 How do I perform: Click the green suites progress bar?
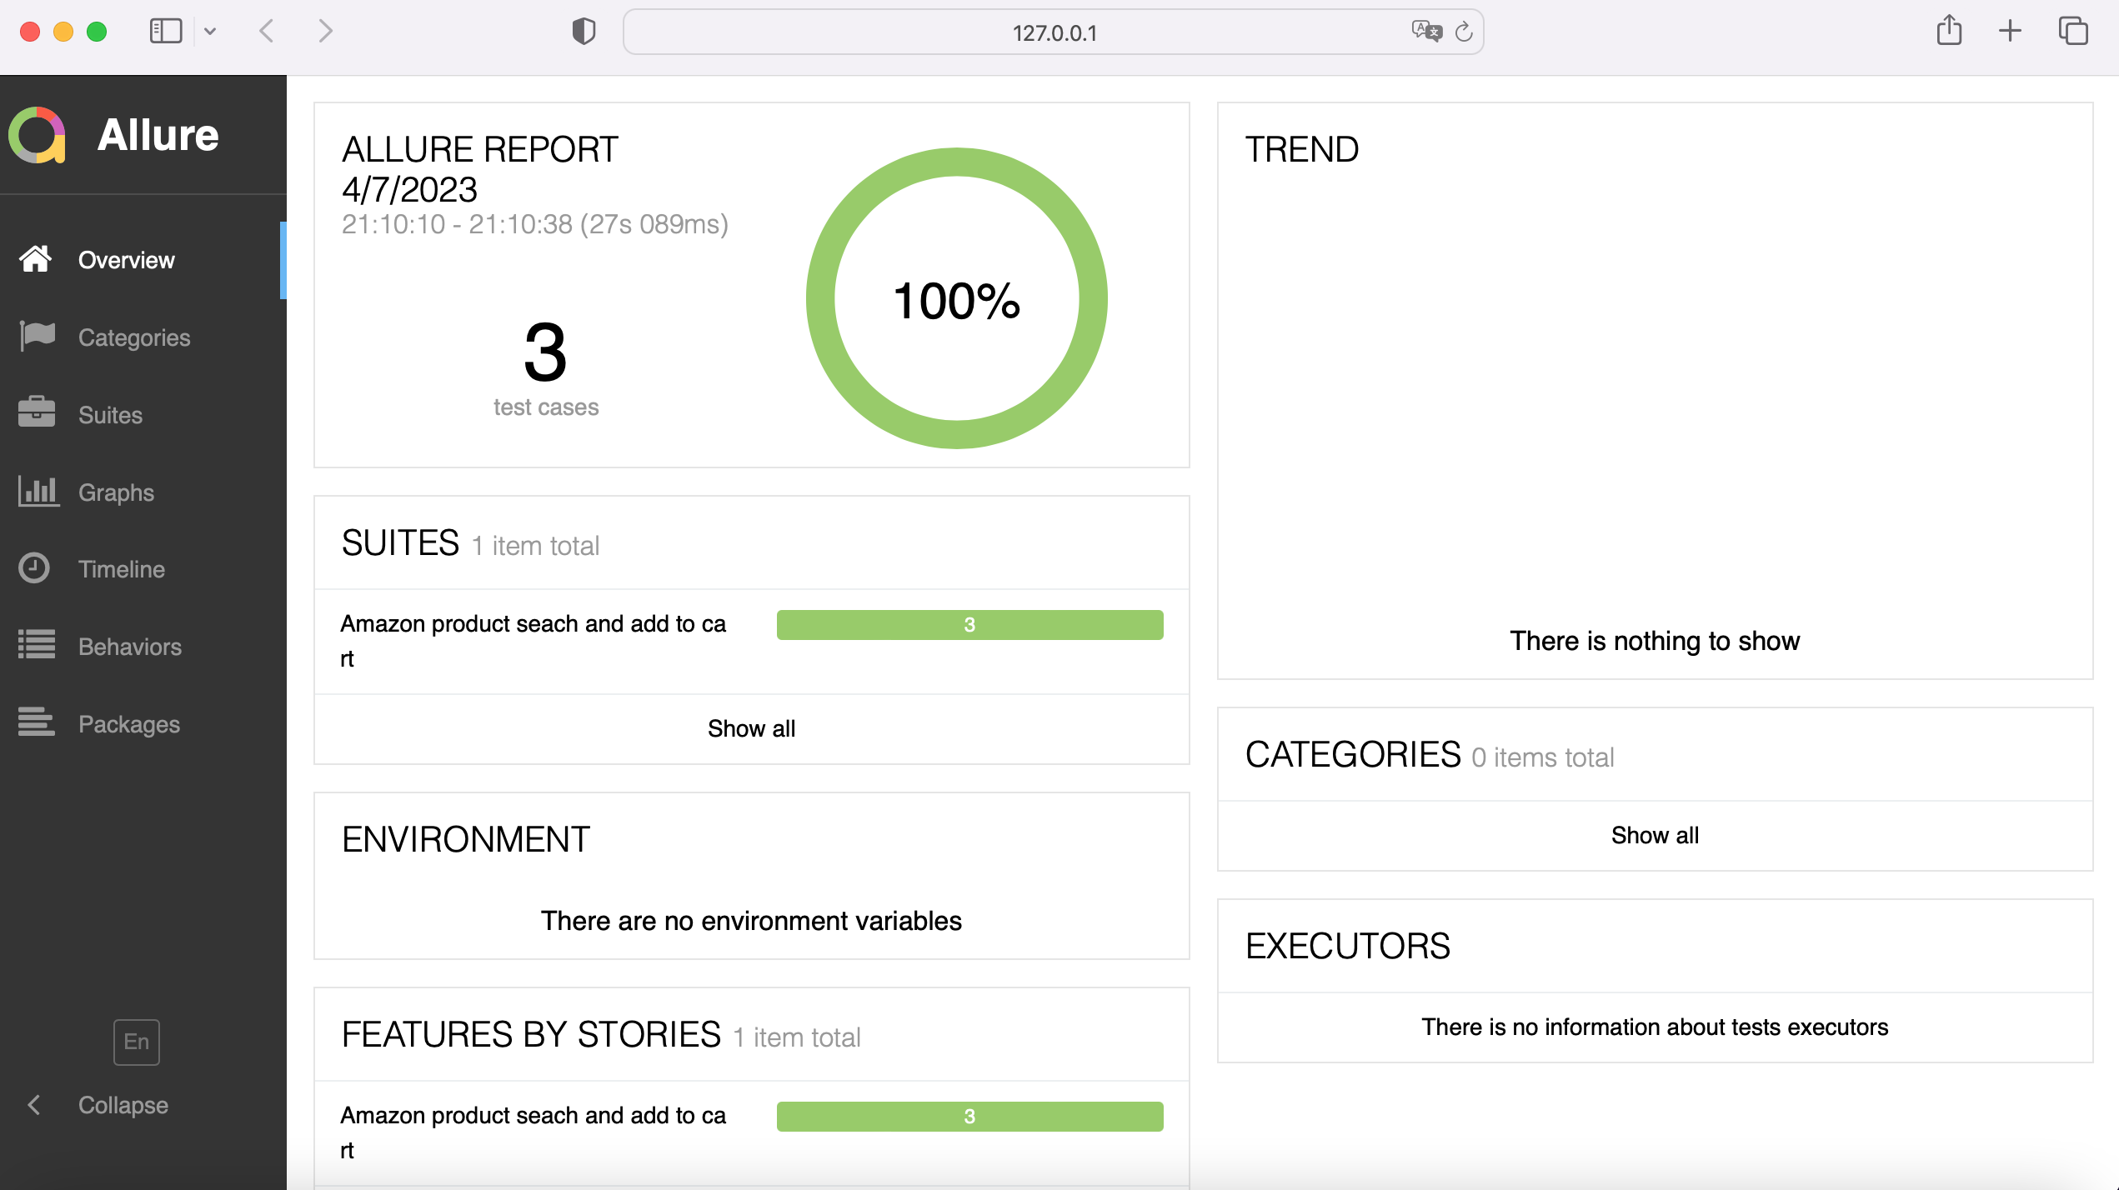tap(969, 625)
